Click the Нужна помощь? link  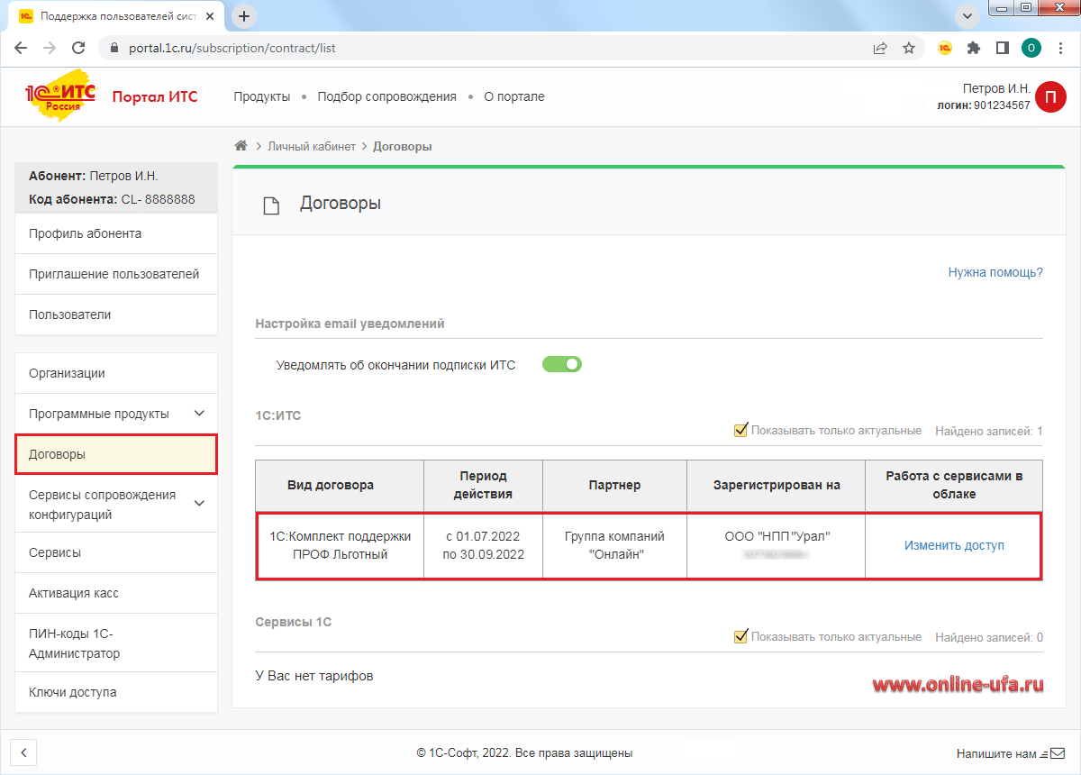pyautogui.click(x=995, y=272)
